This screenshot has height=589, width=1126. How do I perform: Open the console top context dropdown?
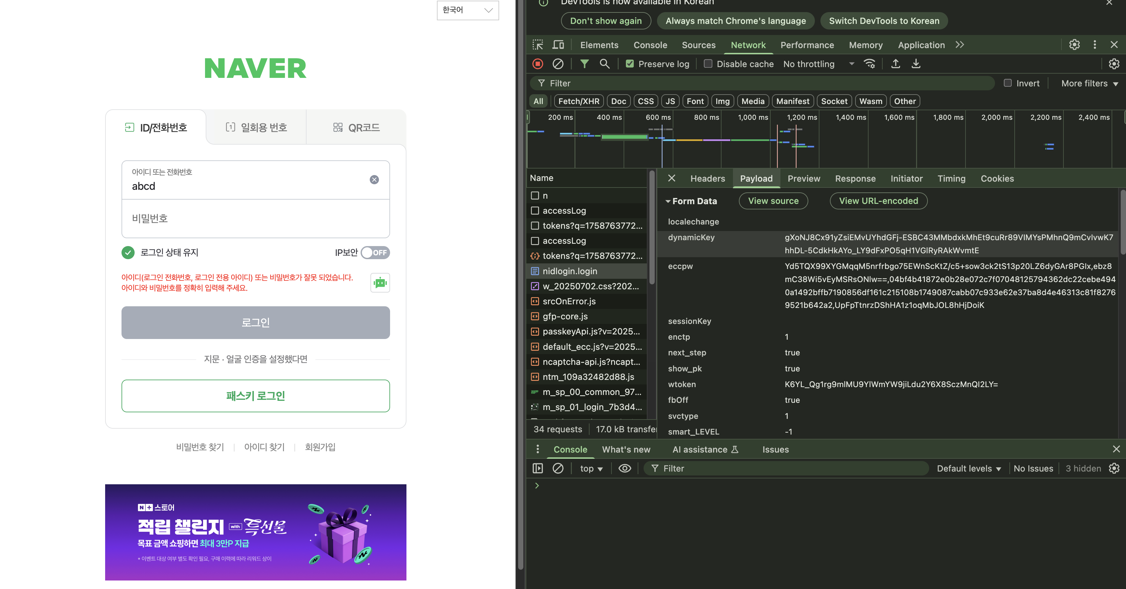591,469
